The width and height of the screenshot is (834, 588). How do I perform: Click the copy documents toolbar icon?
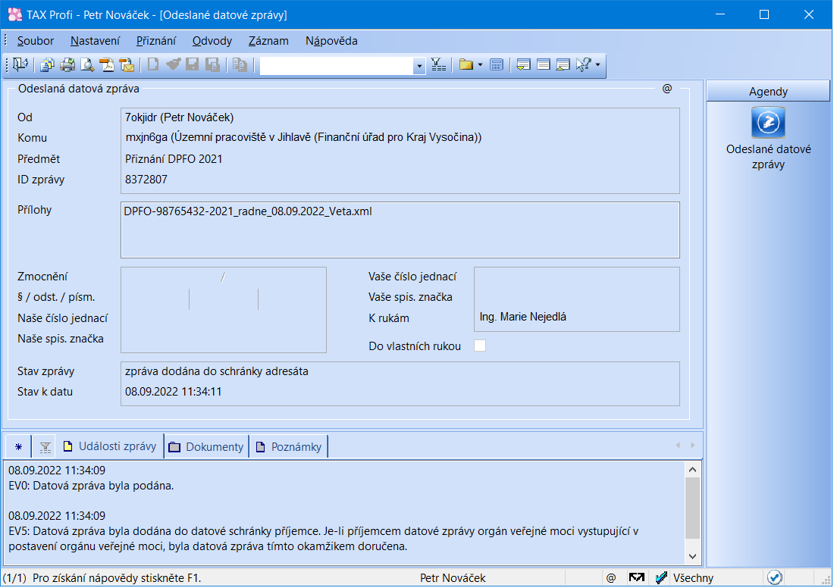47,65
